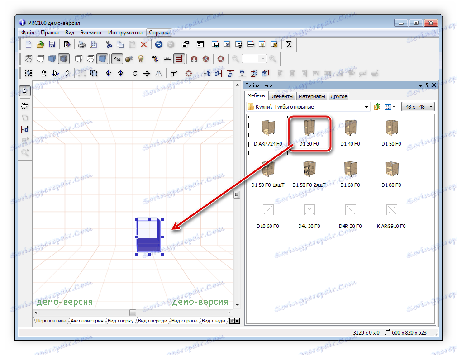Switch to Вид справа view tab

click(x=185, y=321)
